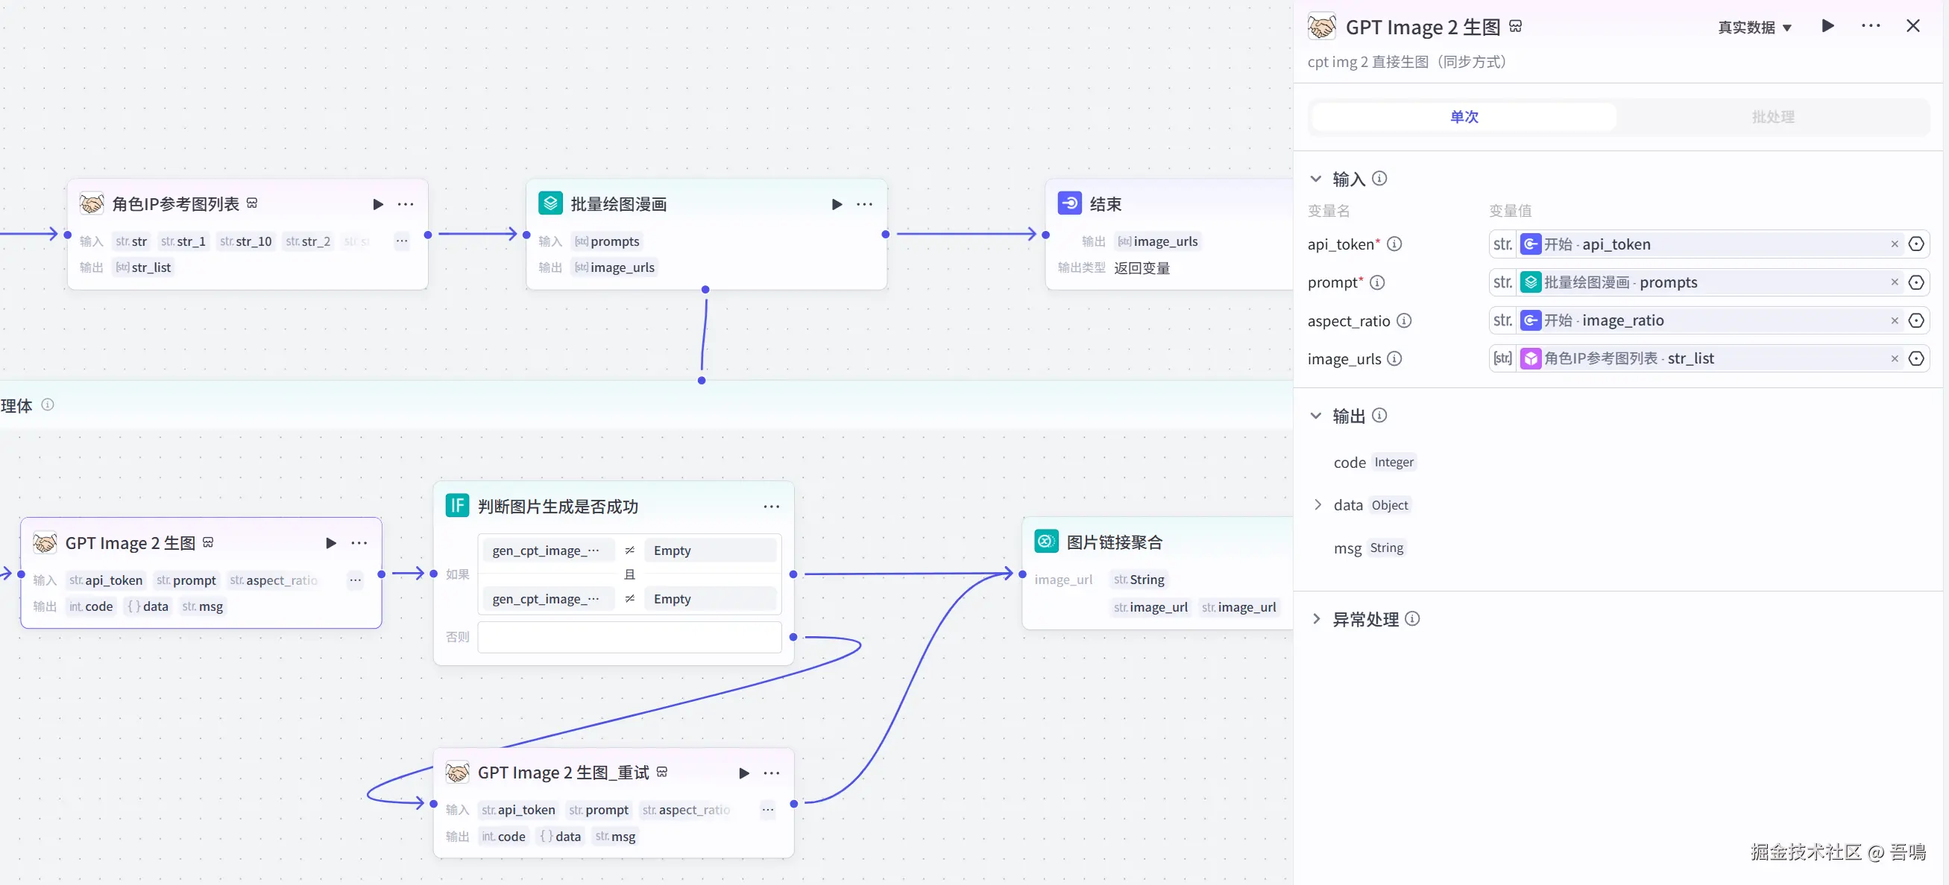Open info tooltip next to api_token
This screenshot has width=1949, height=885.
pyautogui.click(x=1394, y=244)
